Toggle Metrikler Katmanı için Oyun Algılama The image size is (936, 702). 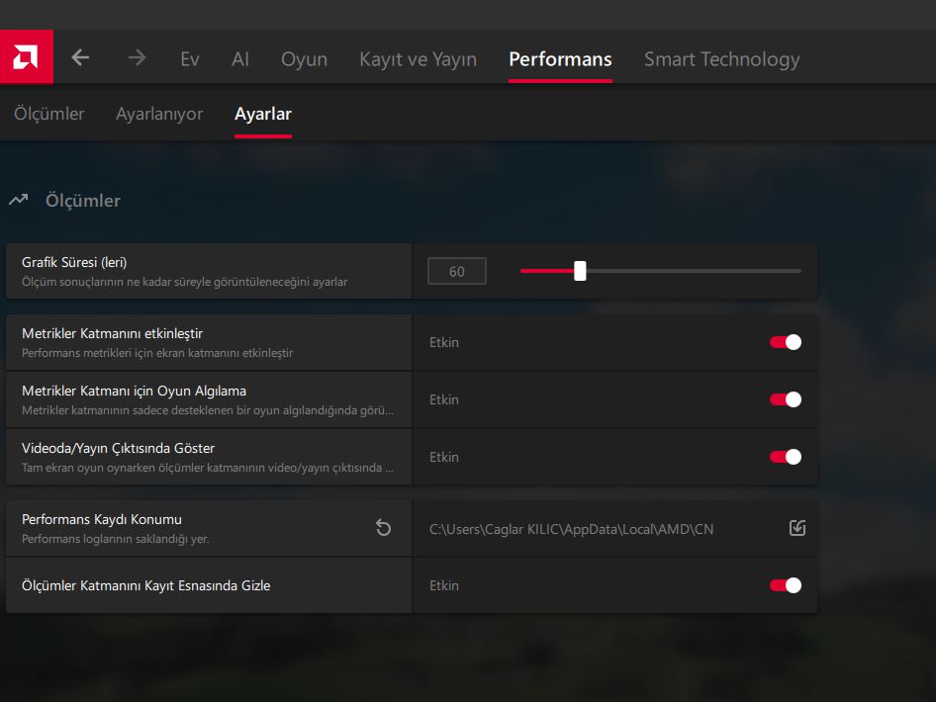(x=786, y=399)
